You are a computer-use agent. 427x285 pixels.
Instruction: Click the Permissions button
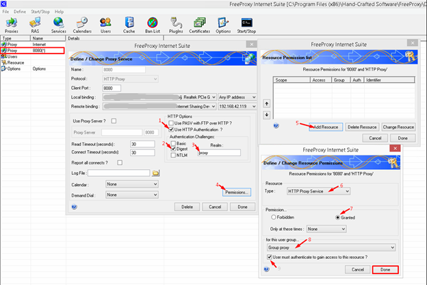pos(237,193)
